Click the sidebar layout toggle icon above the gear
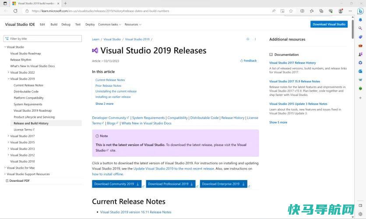The height and width of the screenshot is (219, 366). point(360,205)
